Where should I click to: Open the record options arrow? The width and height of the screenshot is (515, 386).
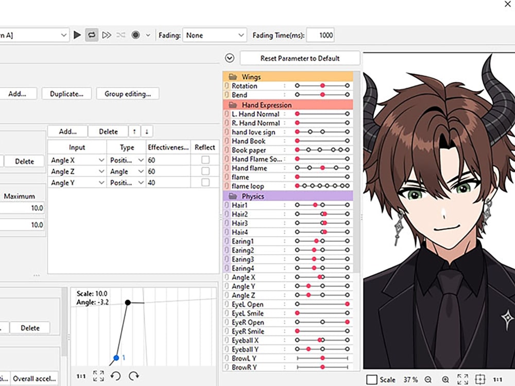pyautogui.click(x=148, y=35)
